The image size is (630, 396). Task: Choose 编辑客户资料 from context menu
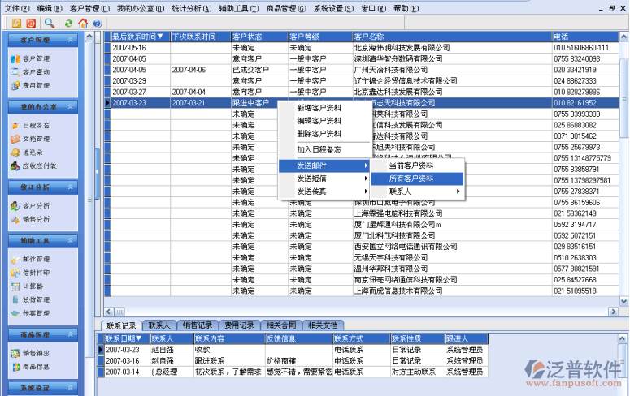tap(324, 121)
